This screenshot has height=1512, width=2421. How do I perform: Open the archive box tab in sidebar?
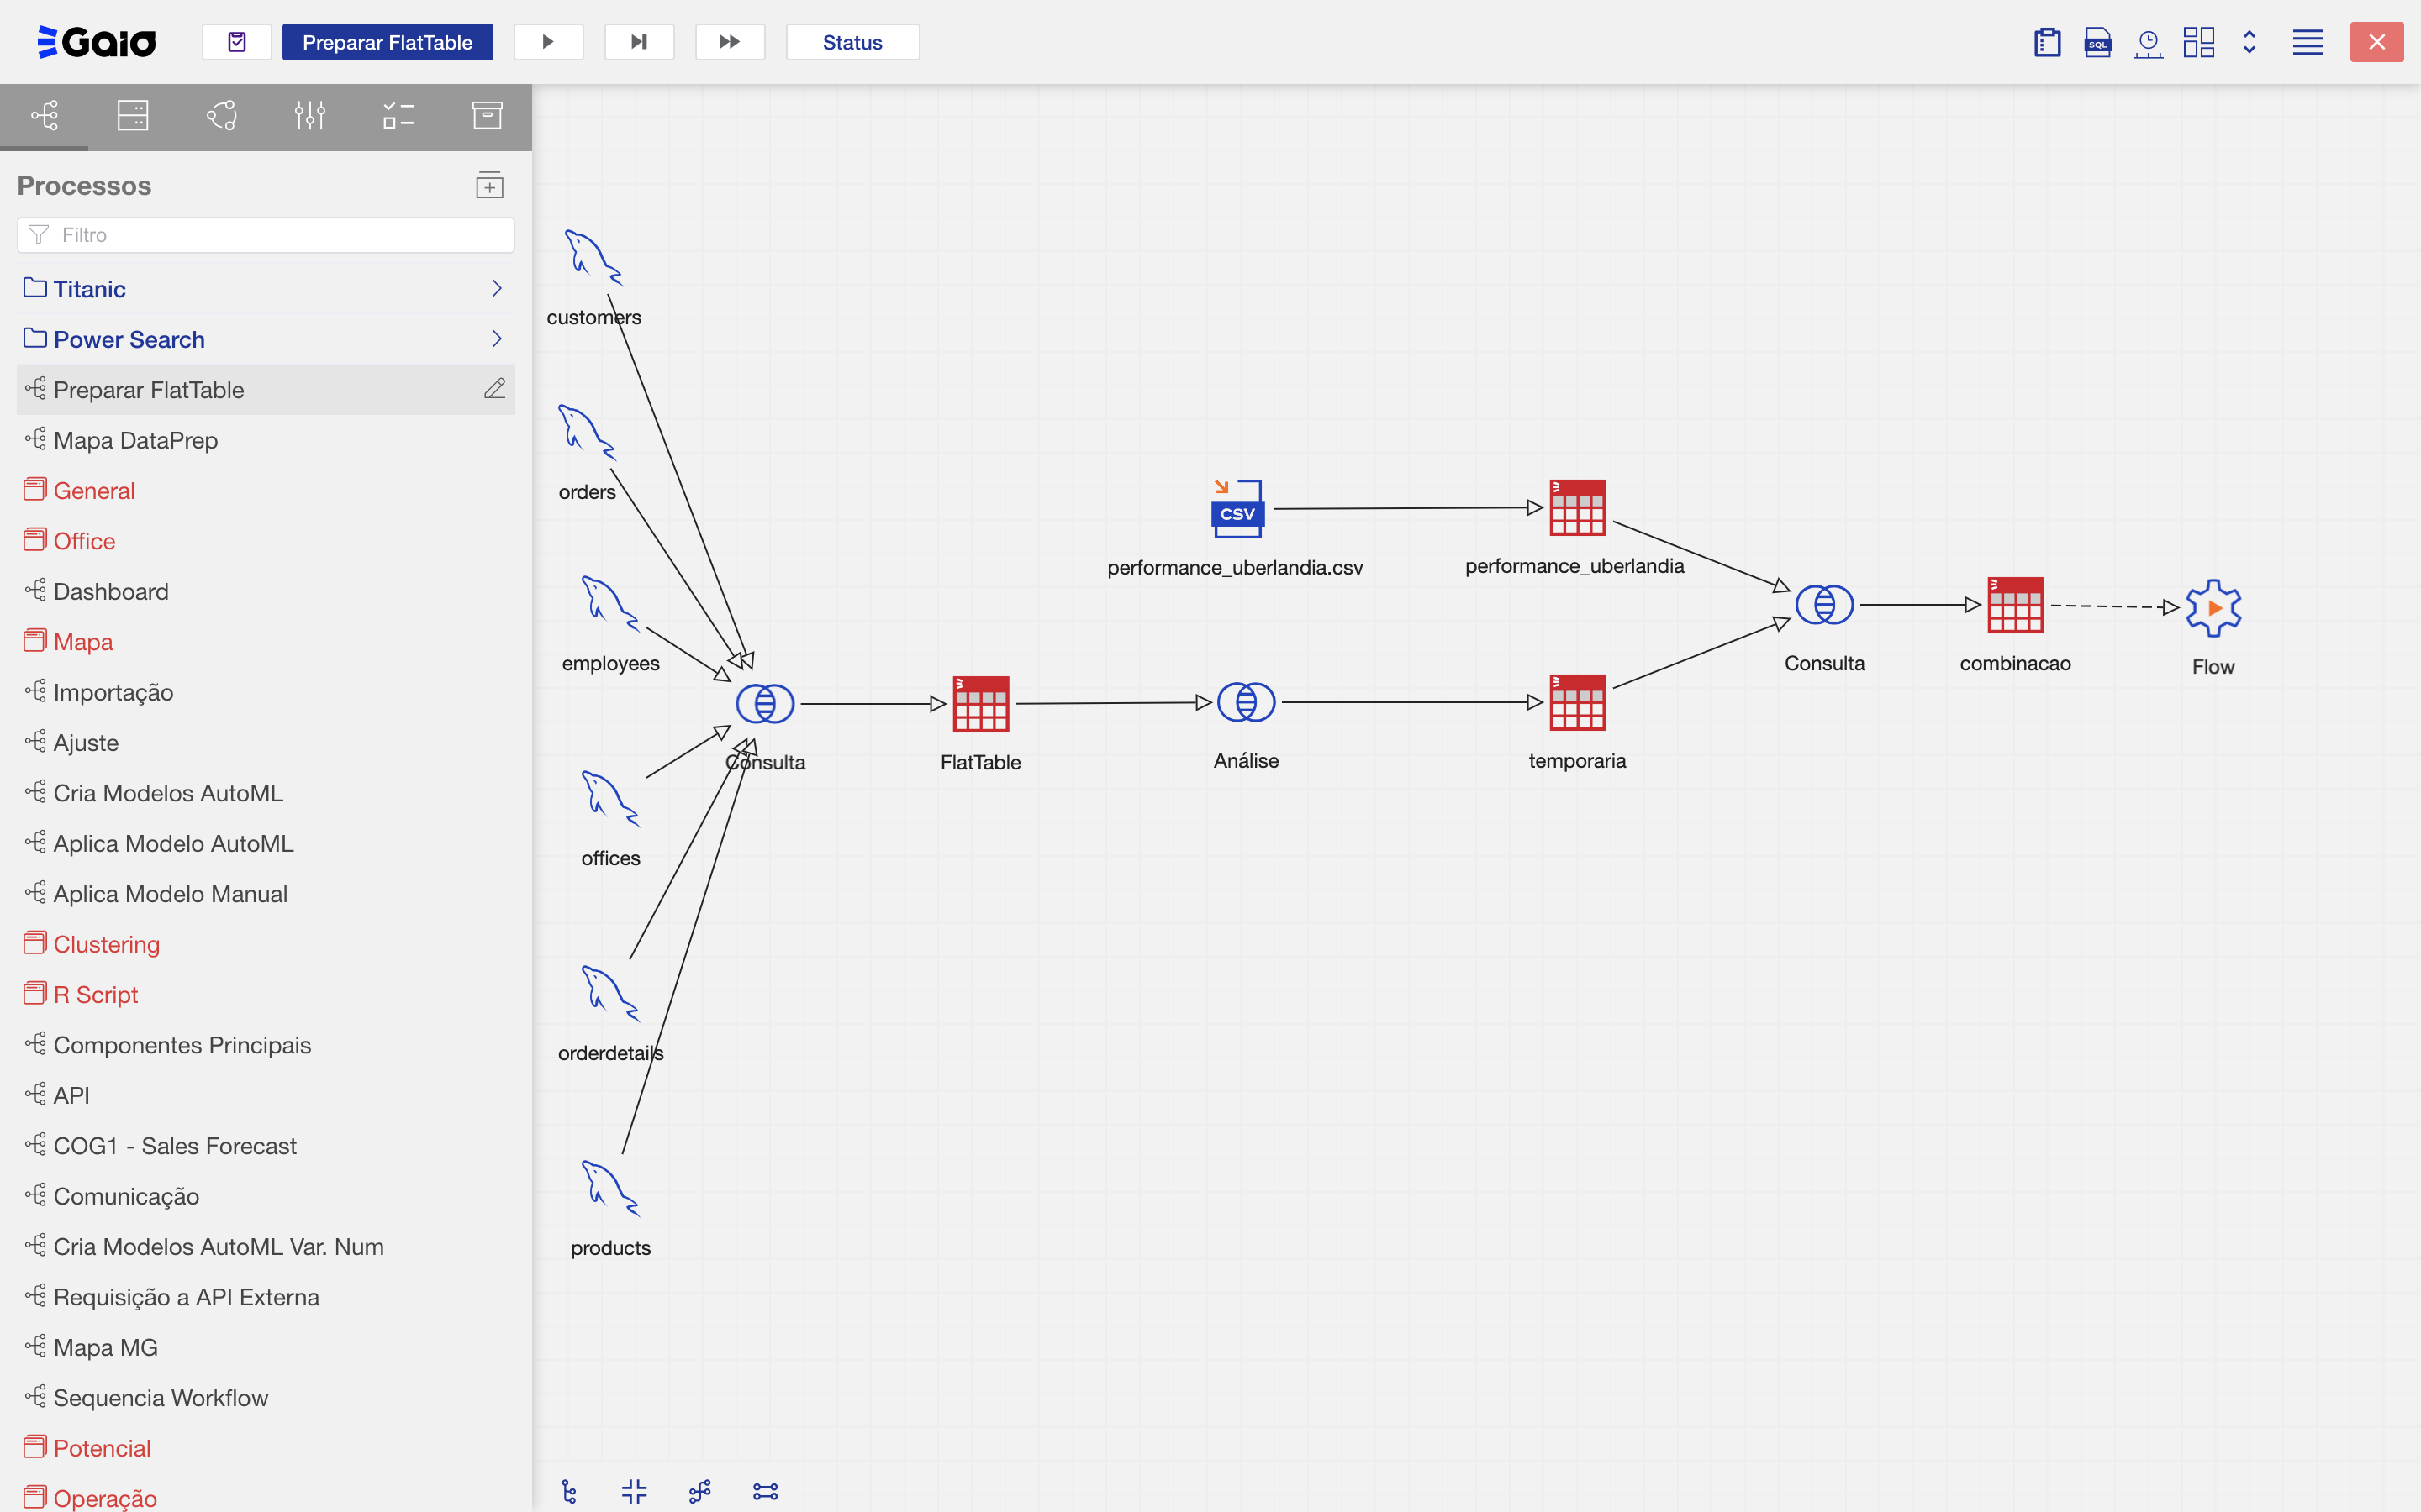pos(488,116)
